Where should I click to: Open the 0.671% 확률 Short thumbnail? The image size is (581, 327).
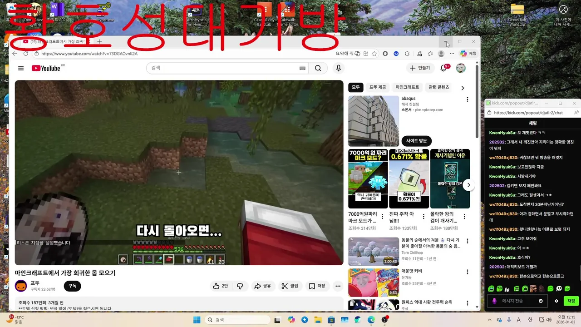409,178
